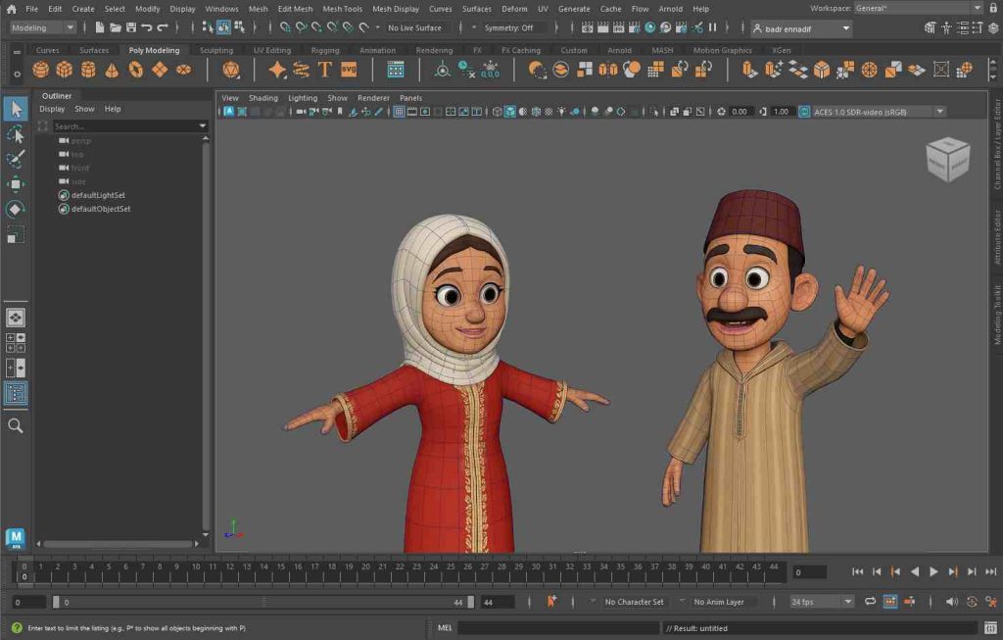This screenshot has height=640, width=1003.
Task: Click the Save scene icon
Action: 131,27
